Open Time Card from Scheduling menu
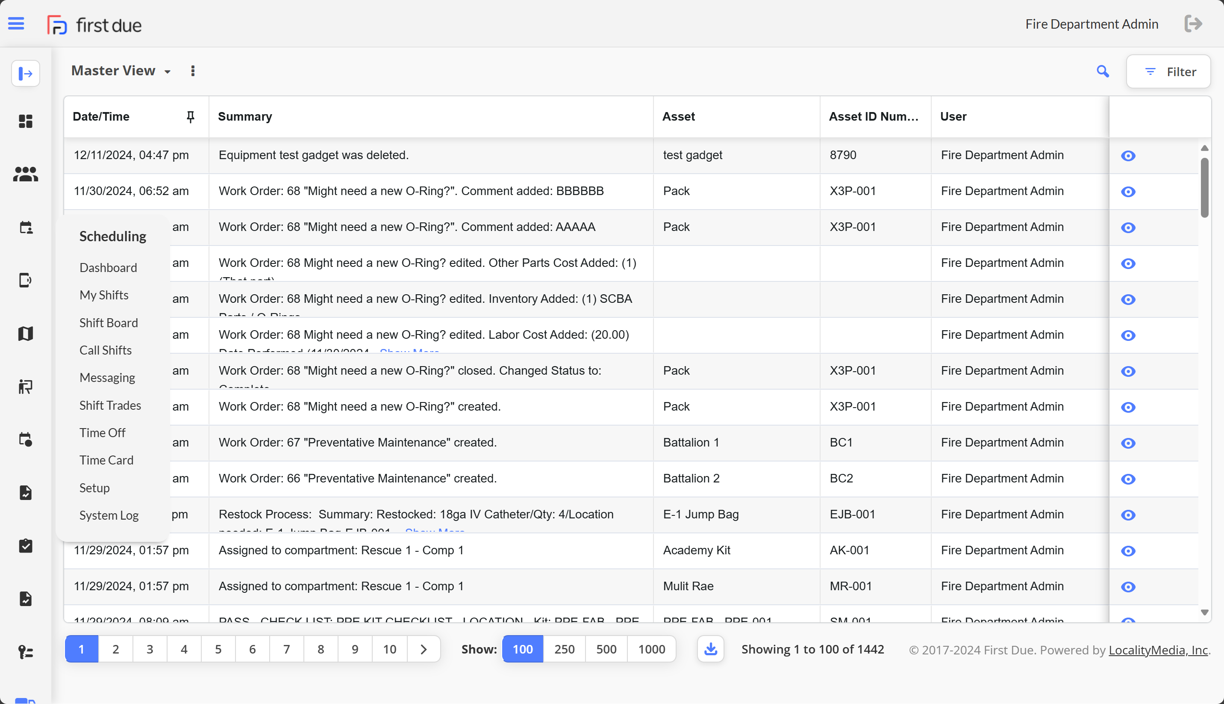The image size is (1224, 704). (x=106, y=460)
